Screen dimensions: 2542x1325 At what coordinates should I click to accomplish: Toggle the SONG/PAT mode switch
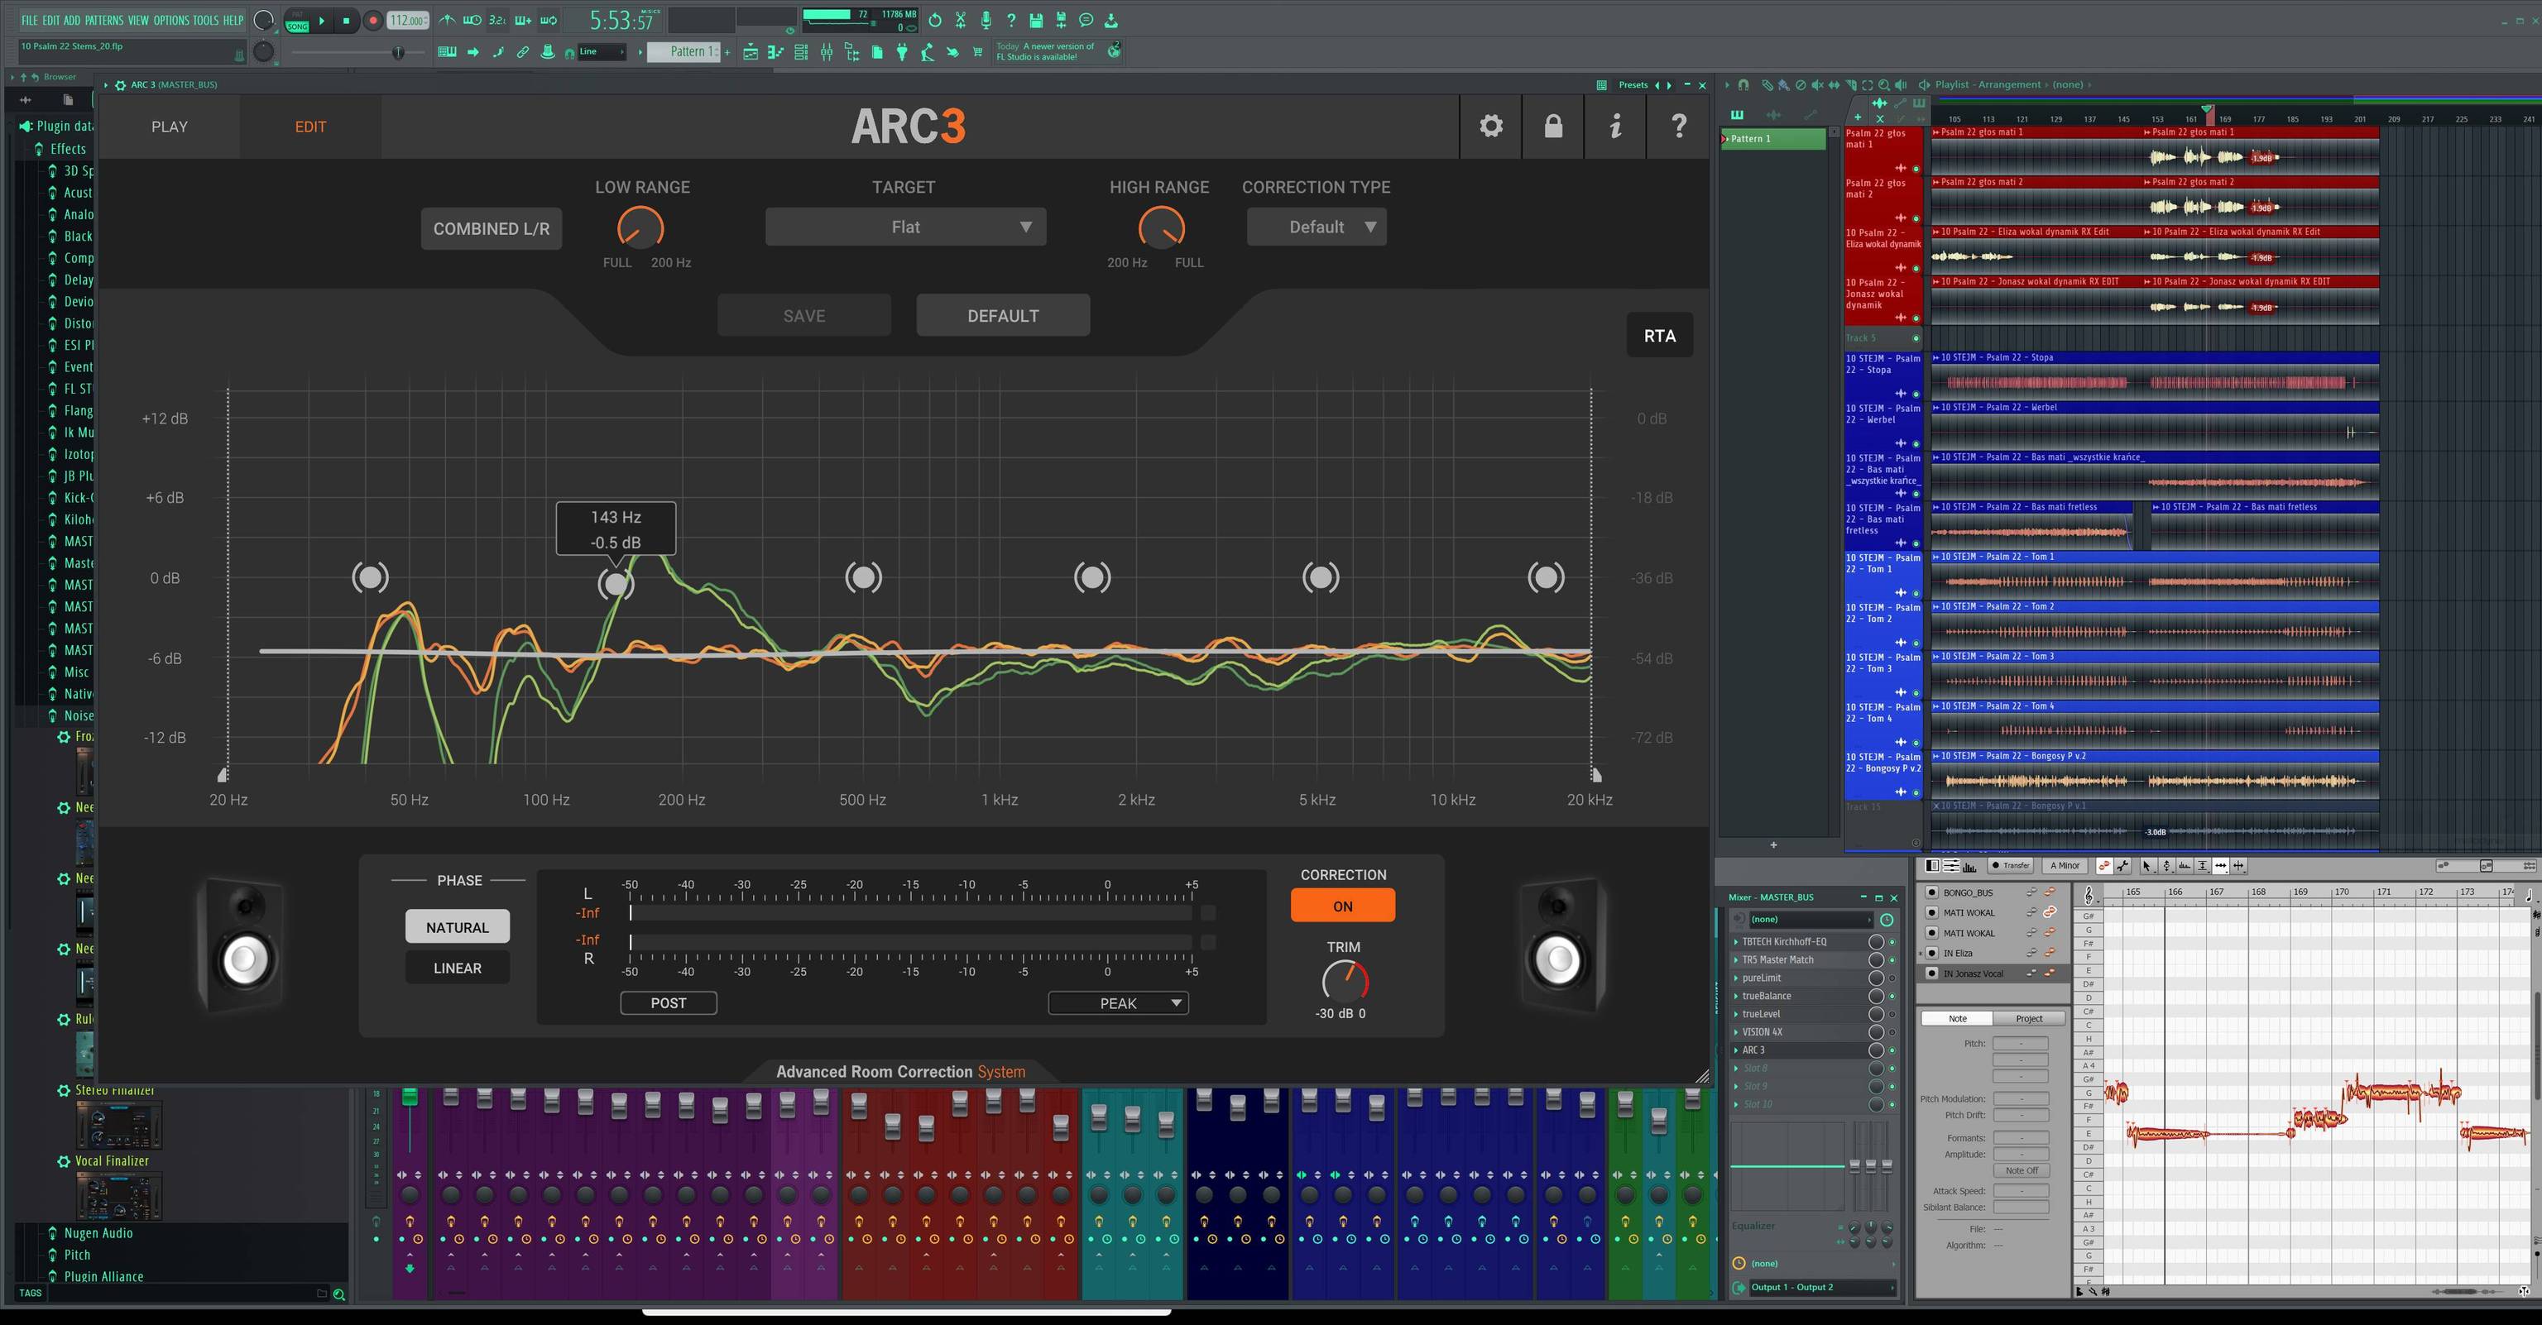click(x=297, y=20)
